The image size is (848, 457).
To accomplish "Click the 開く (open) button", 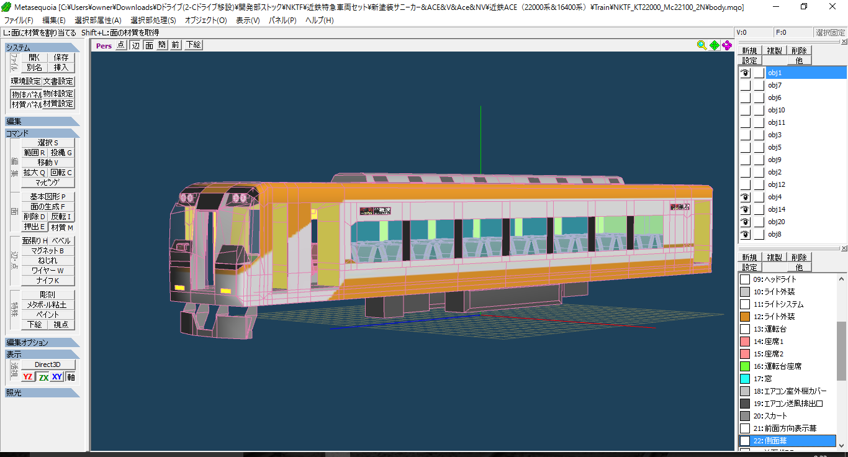I will click(34, 57).
